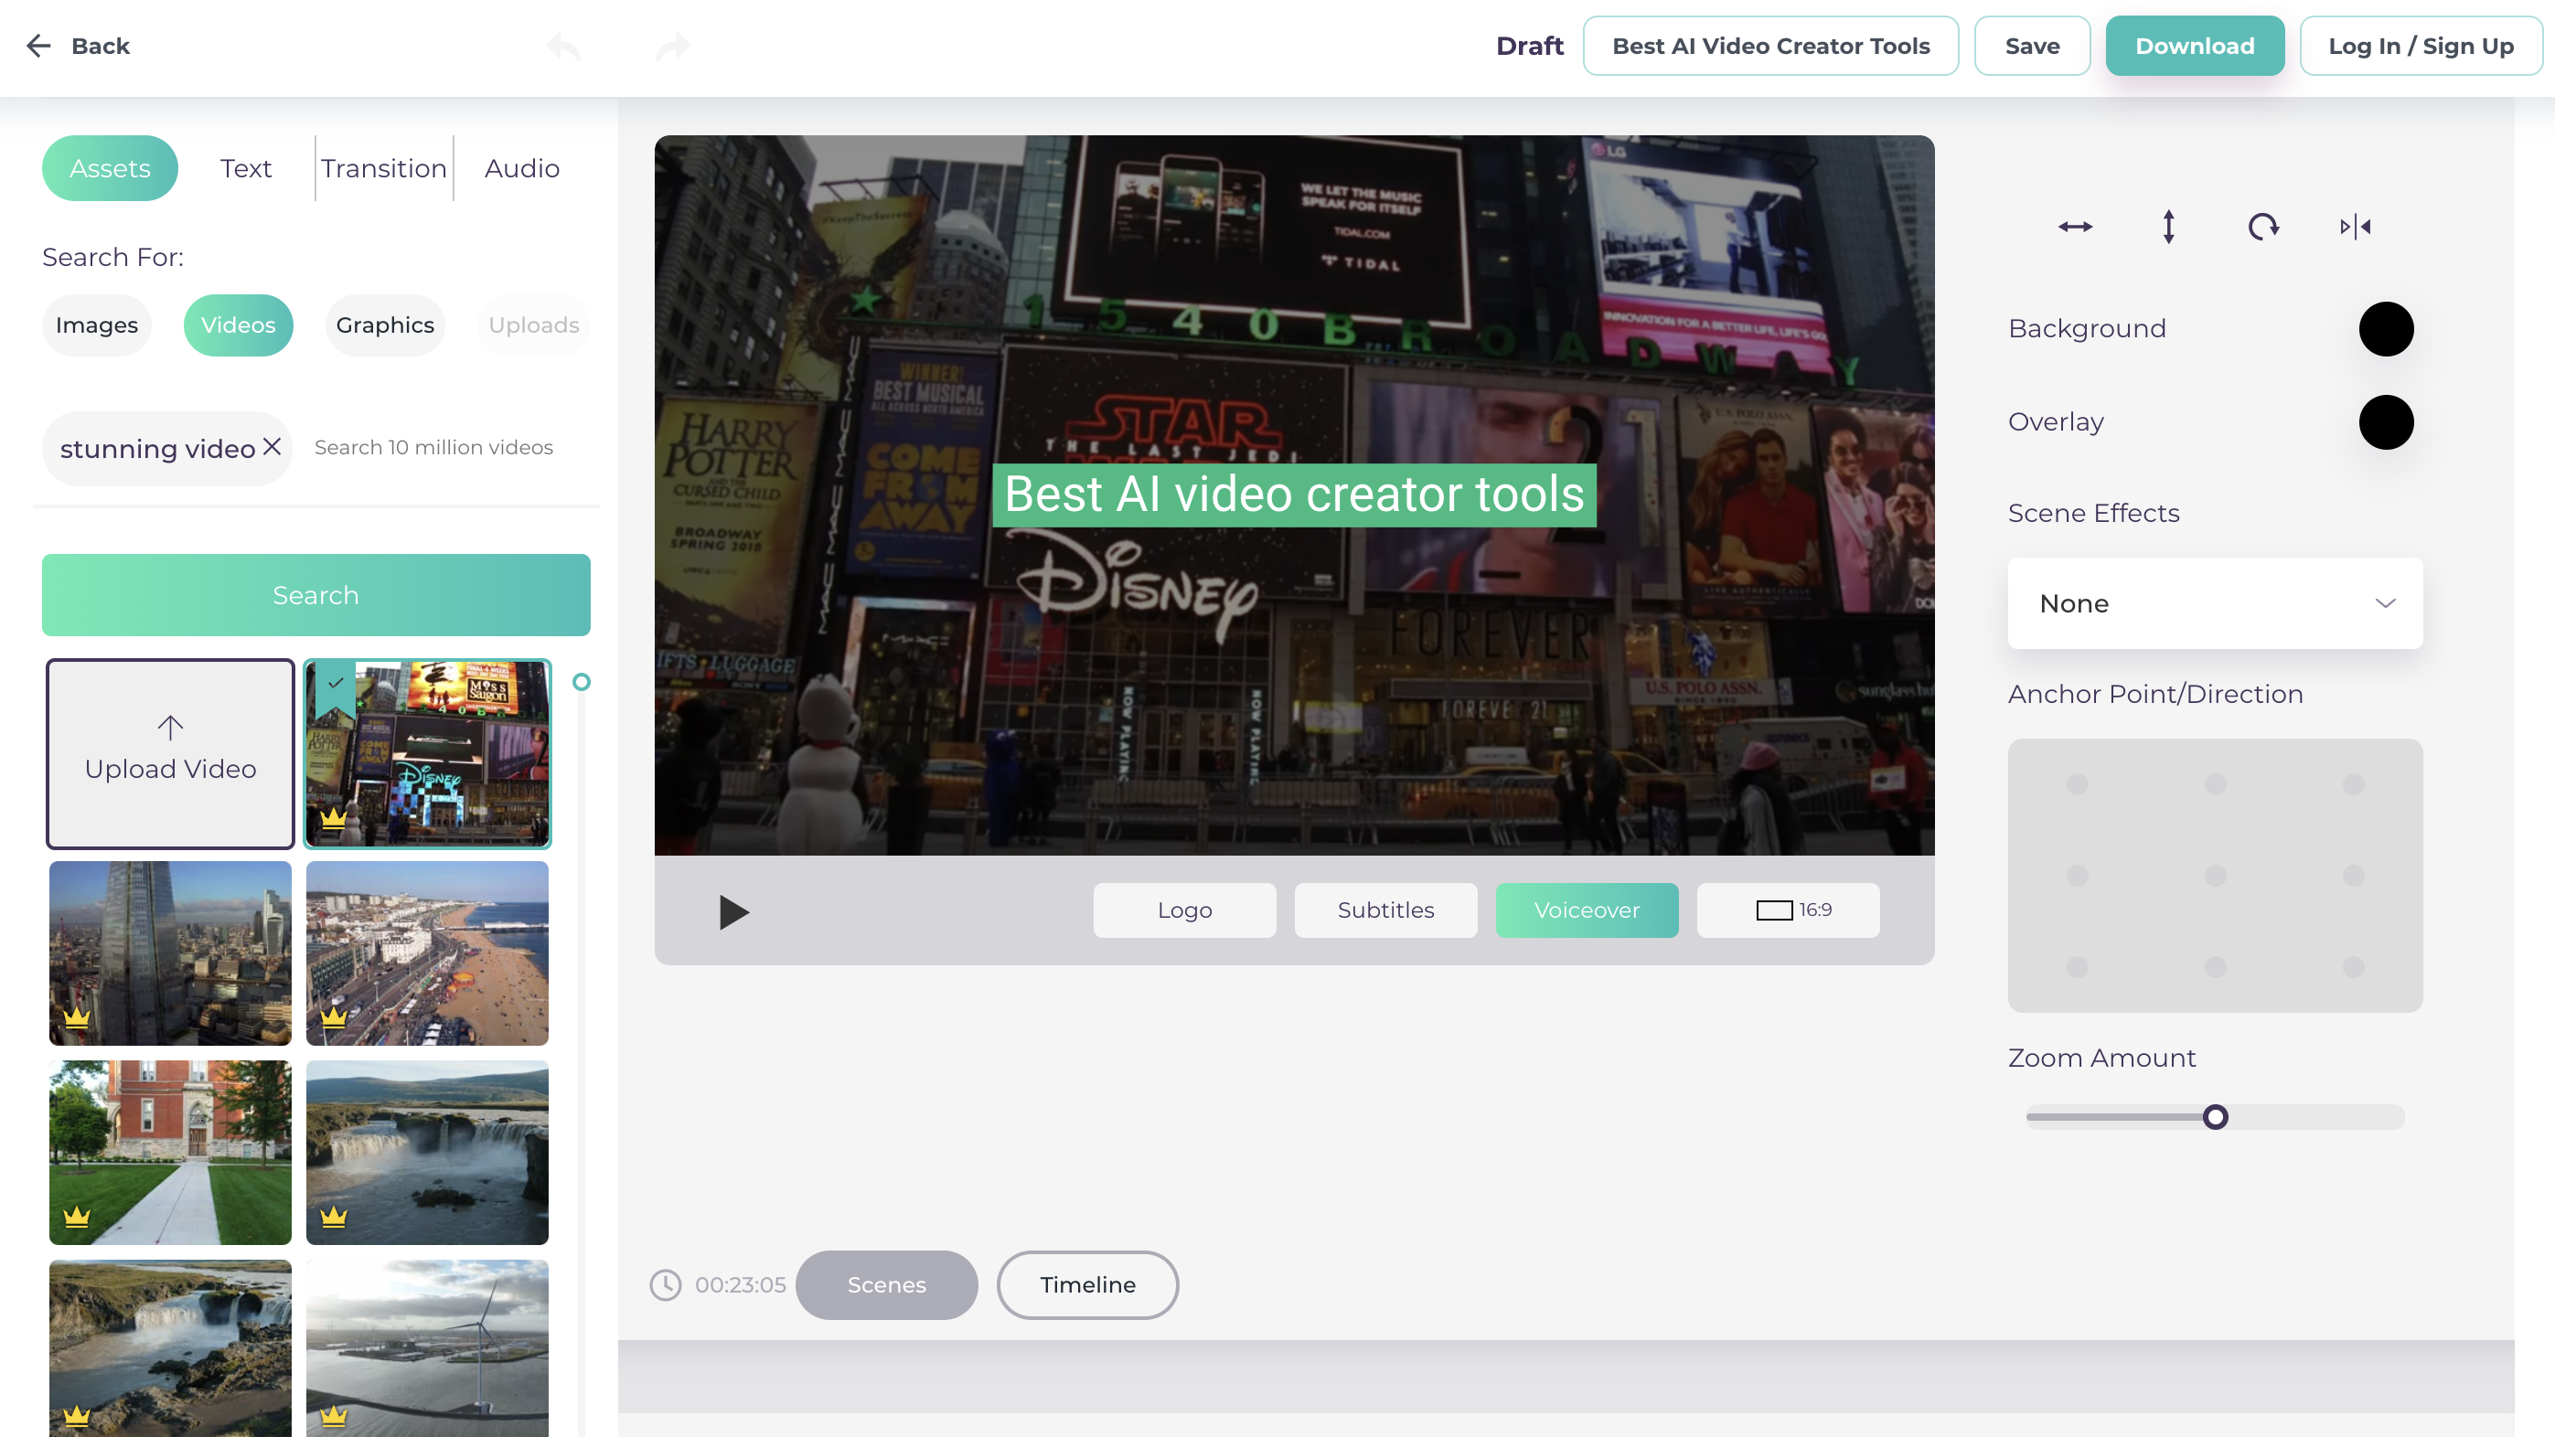
Task: Click the flip/mirror icon
Action: coord(2355,227)
